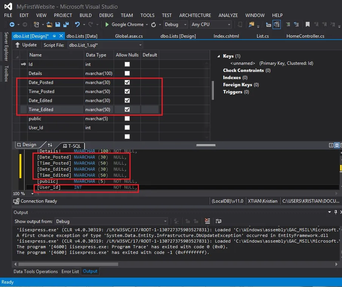Switch to the HomeController.cs tab
The width and height of the screenshot is (342, 287).
[305, 36]
